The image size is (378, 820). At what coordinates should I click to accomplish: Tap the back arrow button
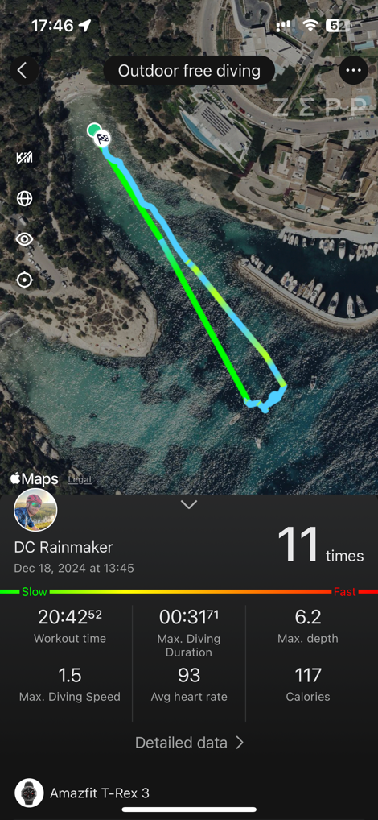[x=23, y=71]
